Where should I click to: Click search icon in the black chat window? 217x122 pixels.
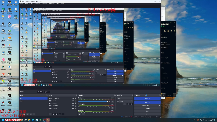click(x=174, y=31)
